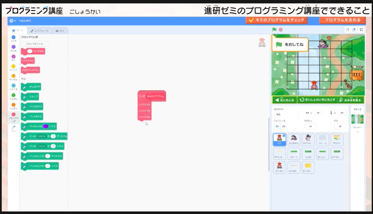
Task: Select the magenta おと (Sound) block category
Action: pyautogui.click(x=14, y=58)
